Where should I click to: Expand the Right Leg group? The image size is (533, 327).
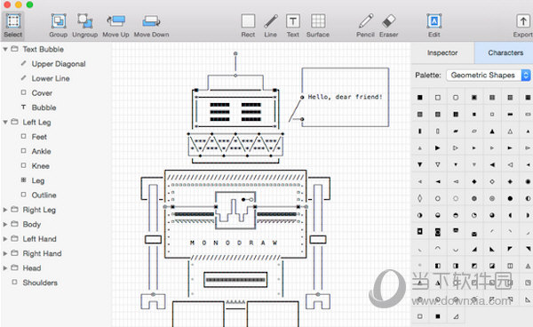5,210
